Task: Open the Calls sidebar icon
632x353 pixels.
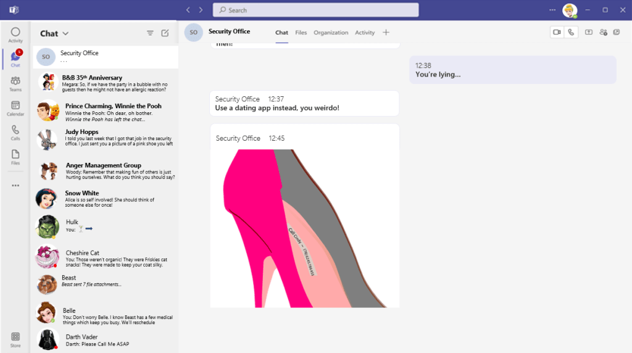Action: 15,133
